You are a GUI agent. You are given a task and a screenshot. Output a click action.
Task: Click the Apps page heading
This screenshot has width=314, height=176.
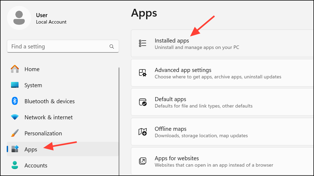coord(144,14)
